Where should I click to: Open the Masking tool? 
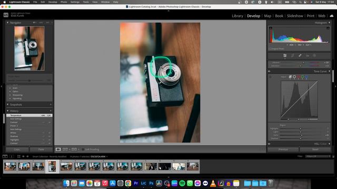click(314, 56)
